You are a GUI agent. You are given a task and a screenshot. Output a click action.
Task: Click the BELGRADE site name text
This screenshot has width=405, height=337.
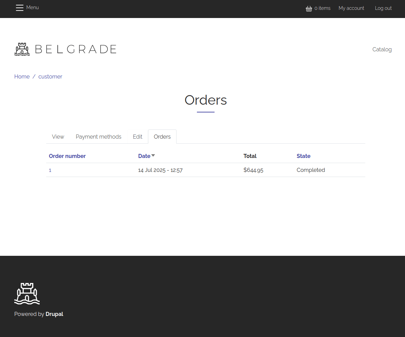(76, 49)
